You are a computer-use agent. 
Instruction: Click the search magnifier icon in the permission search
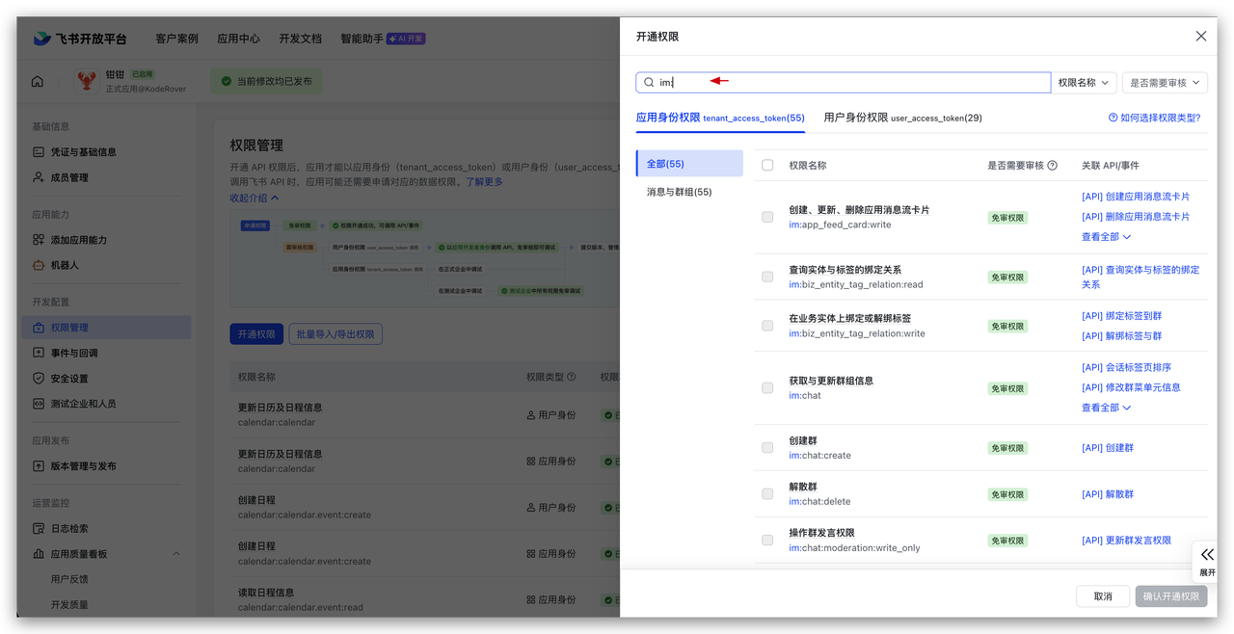click(649, 83)
